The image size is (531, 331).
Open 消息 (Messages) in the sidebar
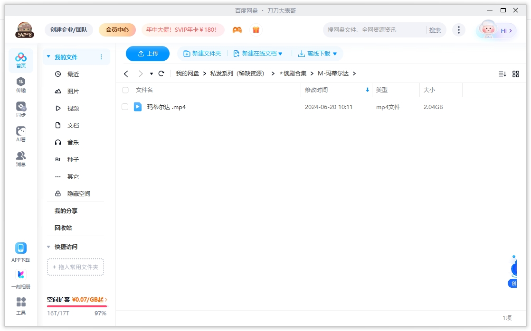point(20,157)
